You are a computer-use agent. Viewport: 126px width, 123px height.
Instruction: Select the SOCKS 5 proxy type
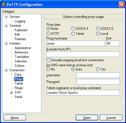98,29
